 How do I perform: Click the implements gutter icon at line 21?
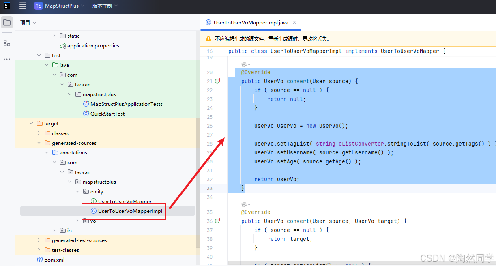tap(218, 81)
